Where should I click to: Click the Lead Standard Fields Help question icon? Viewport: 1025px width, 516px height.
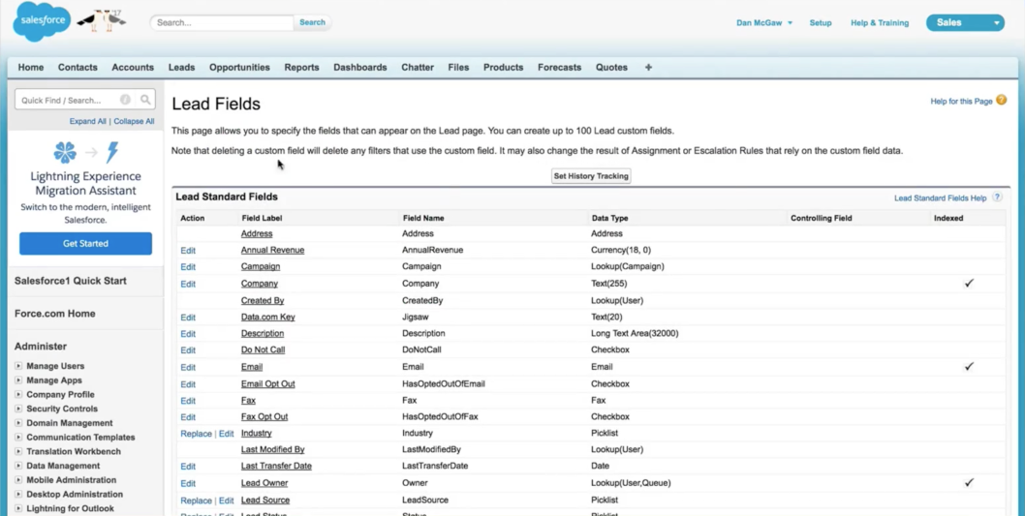click(997, 197)
